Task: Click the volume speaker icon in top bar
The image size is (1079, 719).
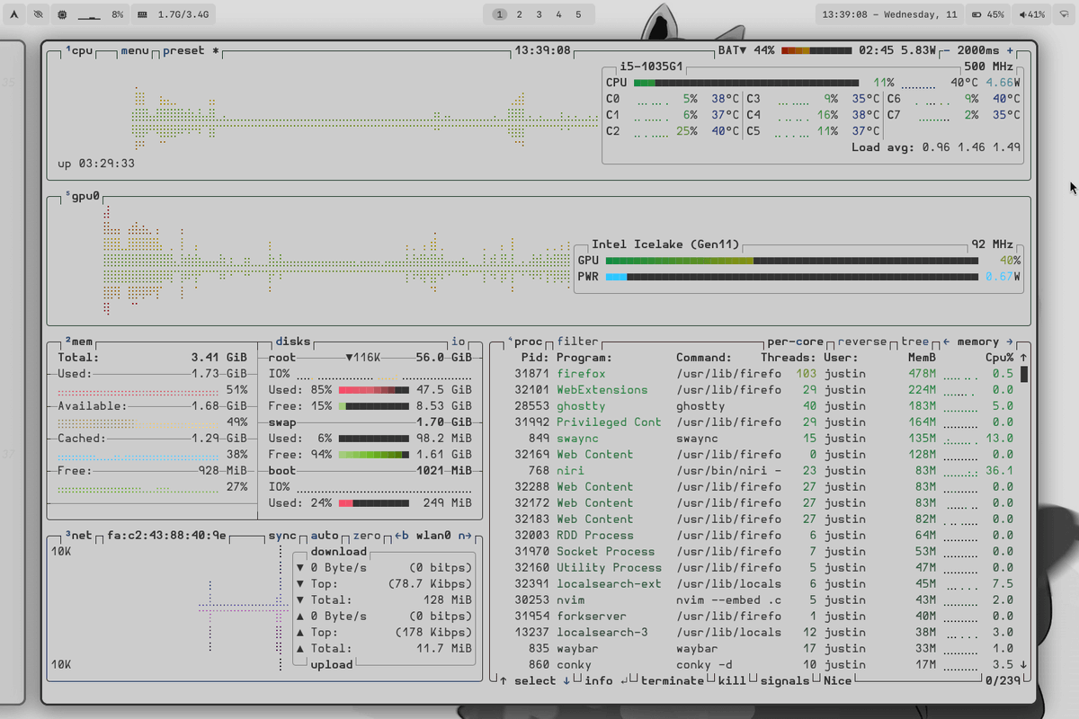Action: point(1022,15)
